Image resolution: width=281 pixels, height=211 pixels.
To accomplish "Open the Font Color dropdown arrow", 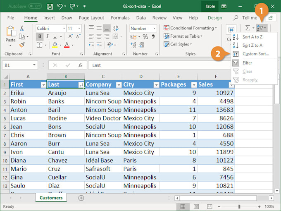I will [x=73, y=45].
